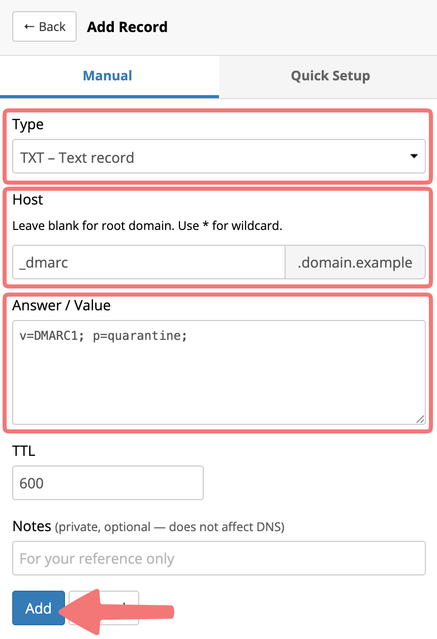Click the Host field label
437x639 pixels.
tap(28, 199)
